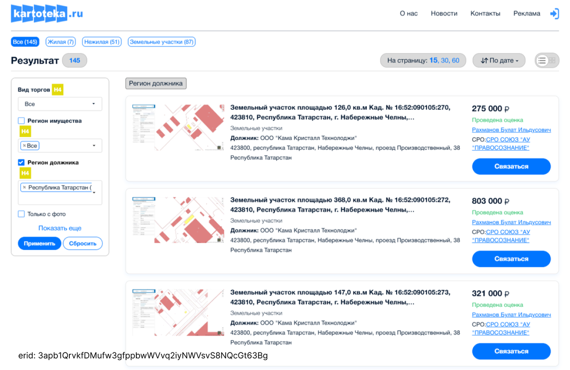570x370 pixels.
Task: Open 'О нас' page
Action: click(x=408, y=13)
